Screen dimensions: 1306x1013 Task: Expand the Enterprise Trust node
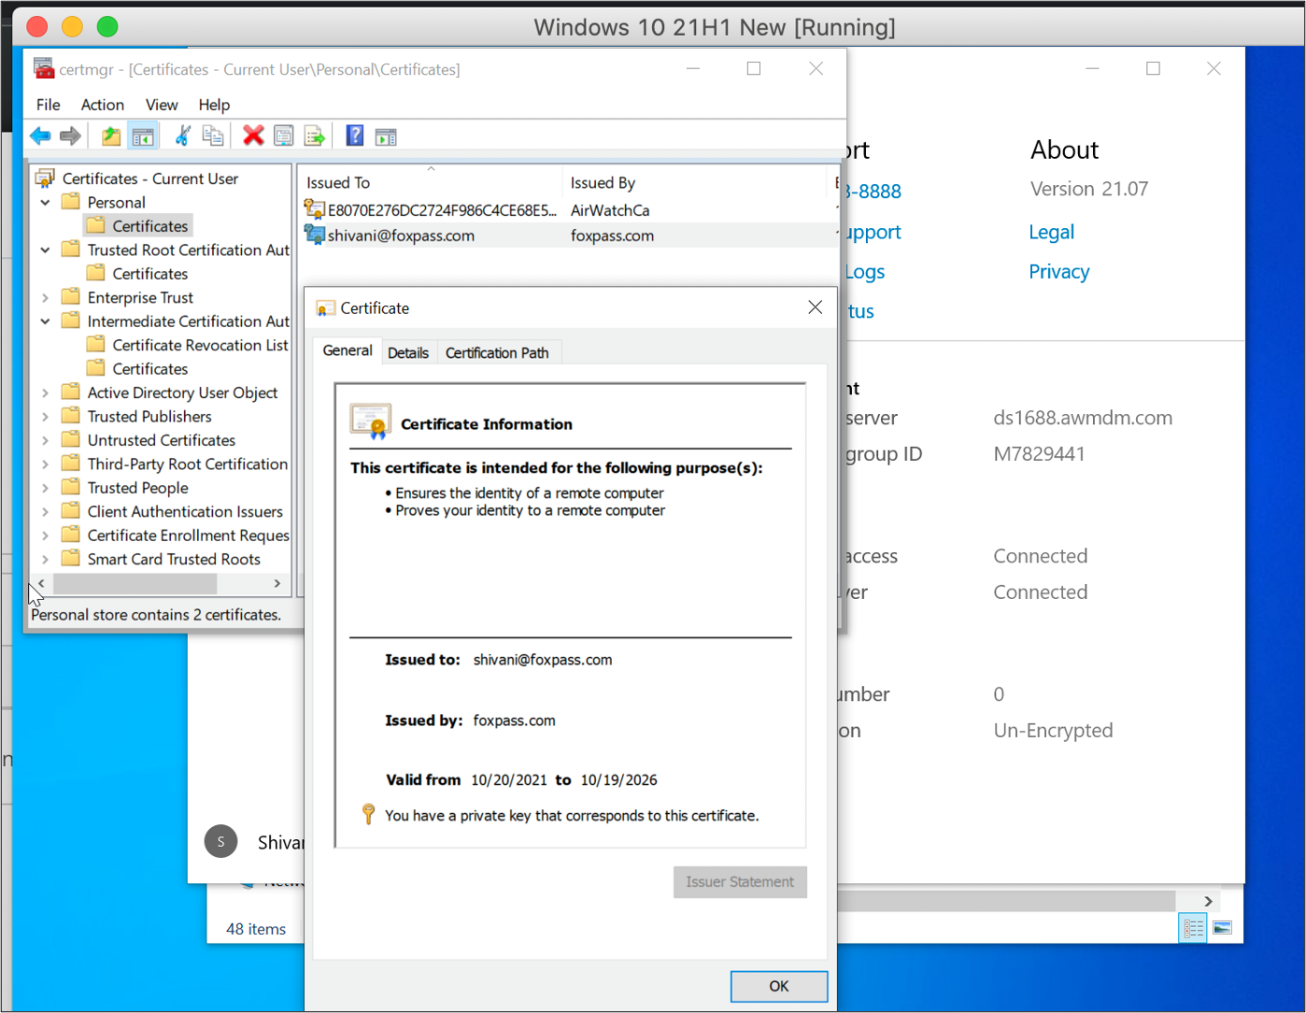coord(45,298)
